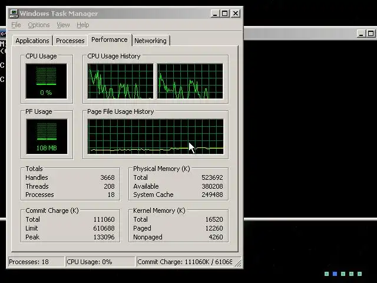Click the Task Manager title bar icon

click(14, 14)
